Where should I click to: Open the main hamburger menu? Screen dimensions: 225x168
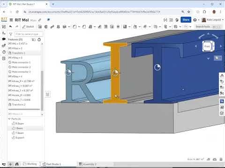click(x=11, y=20)
